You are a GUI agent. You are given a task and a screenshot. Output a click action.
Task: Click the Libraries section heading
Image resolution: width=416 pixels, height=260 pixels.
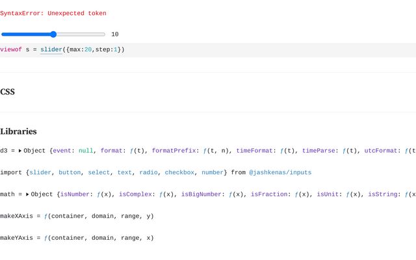click(x=18, y=131)
